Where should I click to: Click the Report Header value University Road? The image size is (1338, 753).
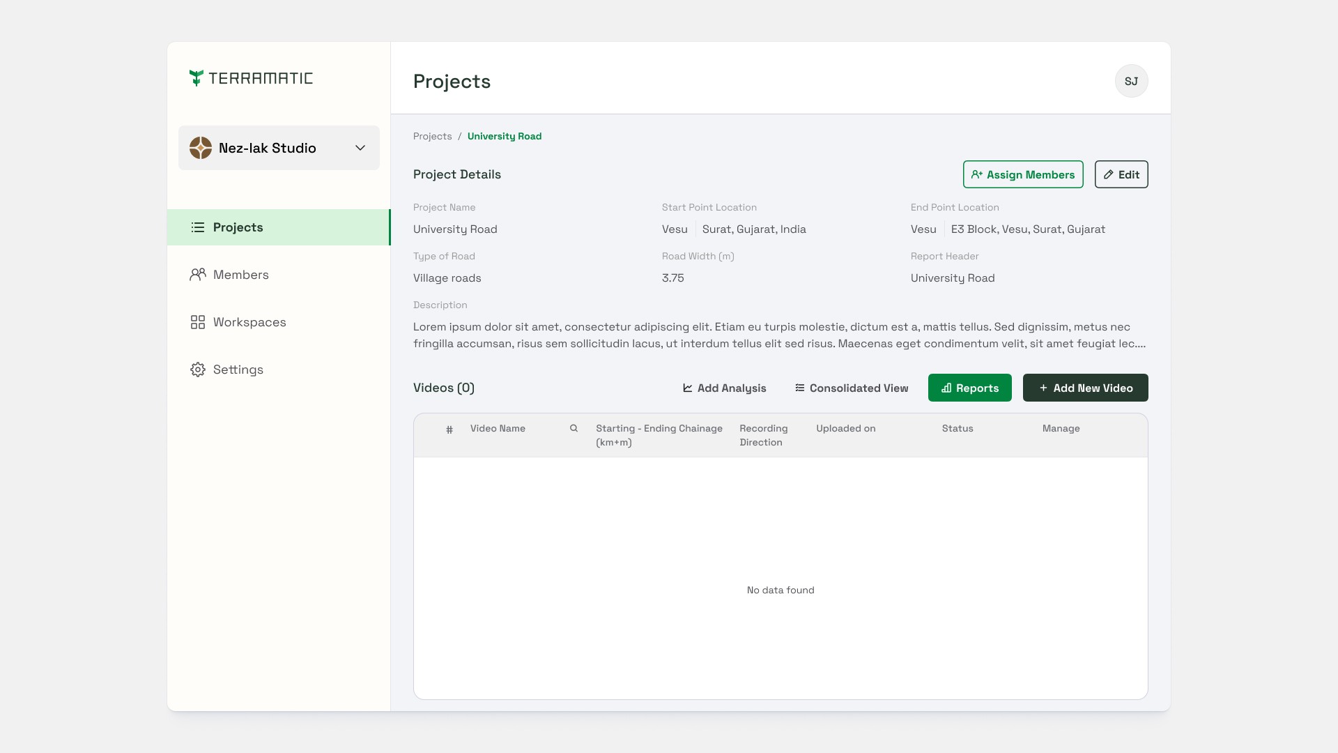(x=953, y=278)
